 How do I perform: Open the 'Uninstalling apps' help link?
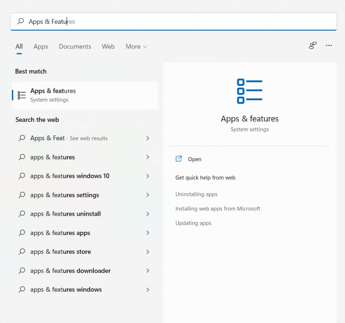click(x=196, y=194)
